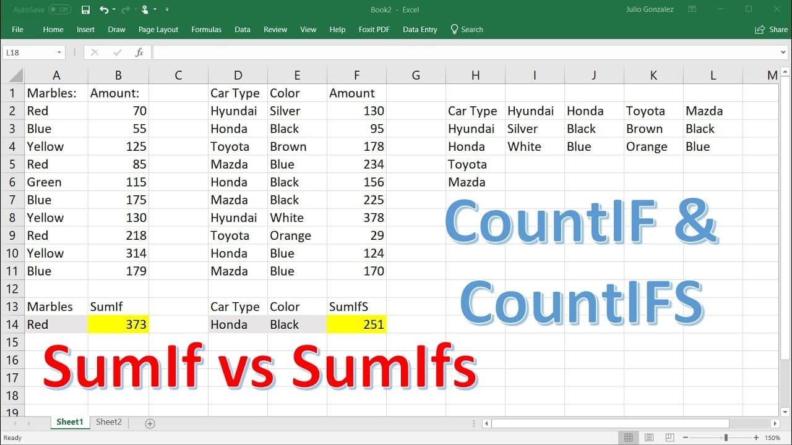This screenshot has width=792, height=445.
Task: Click cell K3 containing Brown
Action: pos(653,129)
